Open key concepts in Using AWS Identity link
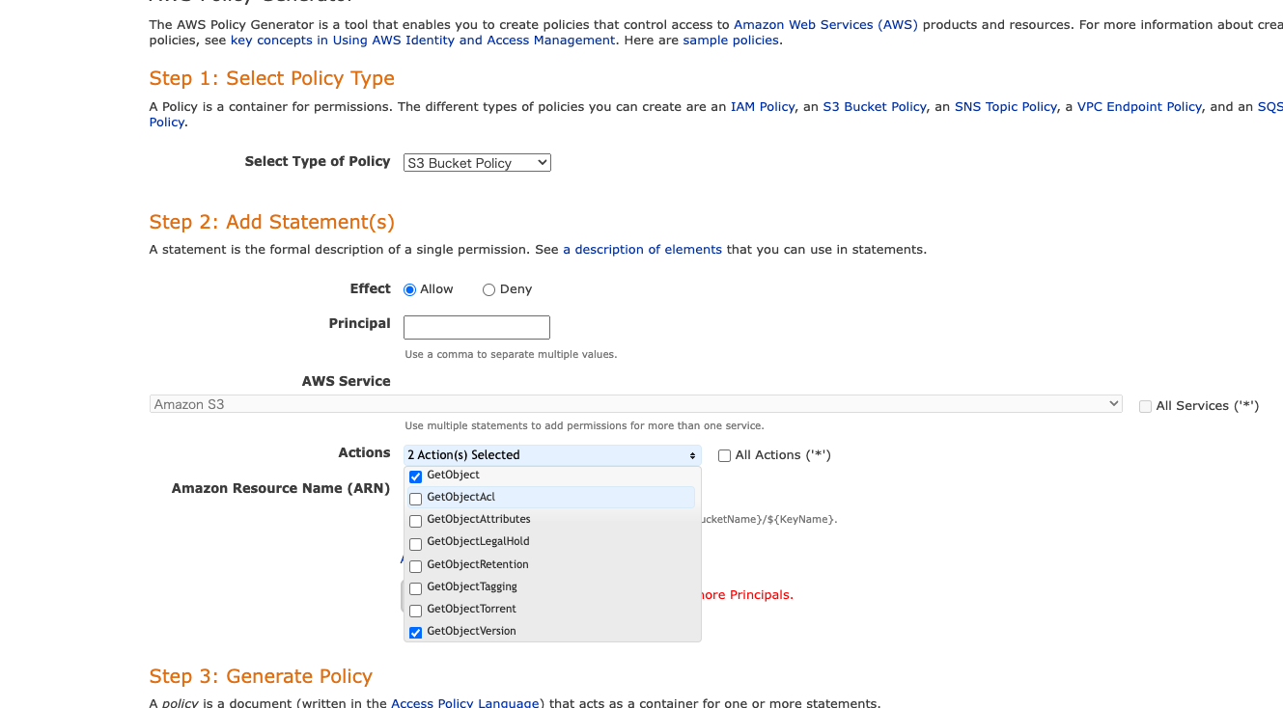The image size is (1283, 708). (x=423, y=40)
